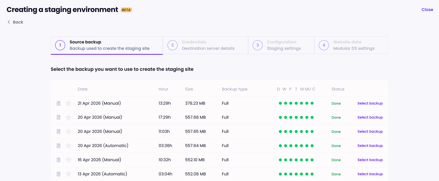Click the log file icon for 13 Apr 2026 backup
Viewport: 439px width, 181px height.
pos(59,174)
